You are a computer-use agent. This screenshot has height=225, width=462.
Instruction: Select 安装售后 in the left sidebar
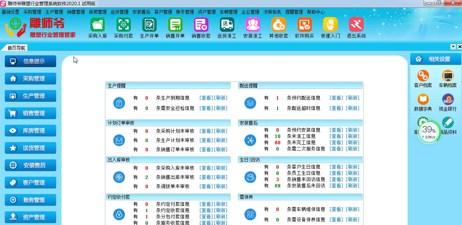pos(30,165)
